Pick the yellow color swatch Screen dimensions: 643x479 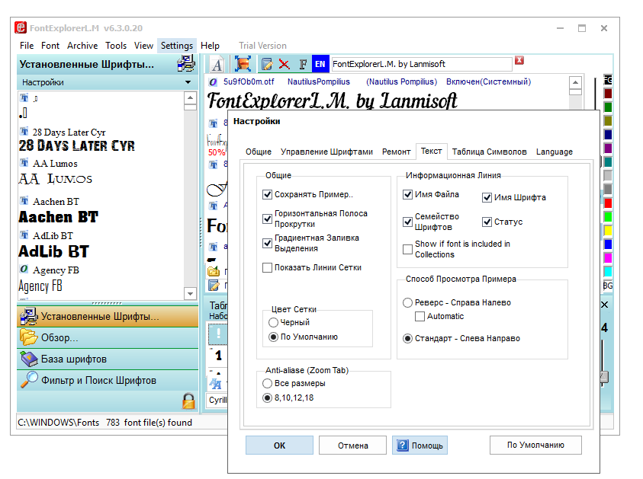click(608, 231)
